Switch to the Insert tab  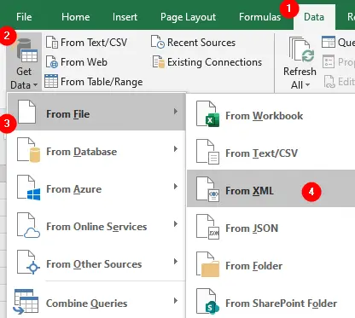click(125, 17)
